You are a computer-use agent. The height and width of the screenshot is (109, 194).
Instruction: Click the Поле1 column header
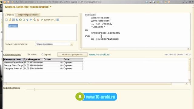(x=73, y=60)
